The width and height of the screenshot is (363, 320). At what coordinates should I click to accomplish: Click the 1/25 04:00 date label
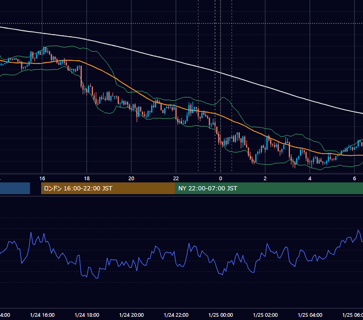[x=310, y=315]
